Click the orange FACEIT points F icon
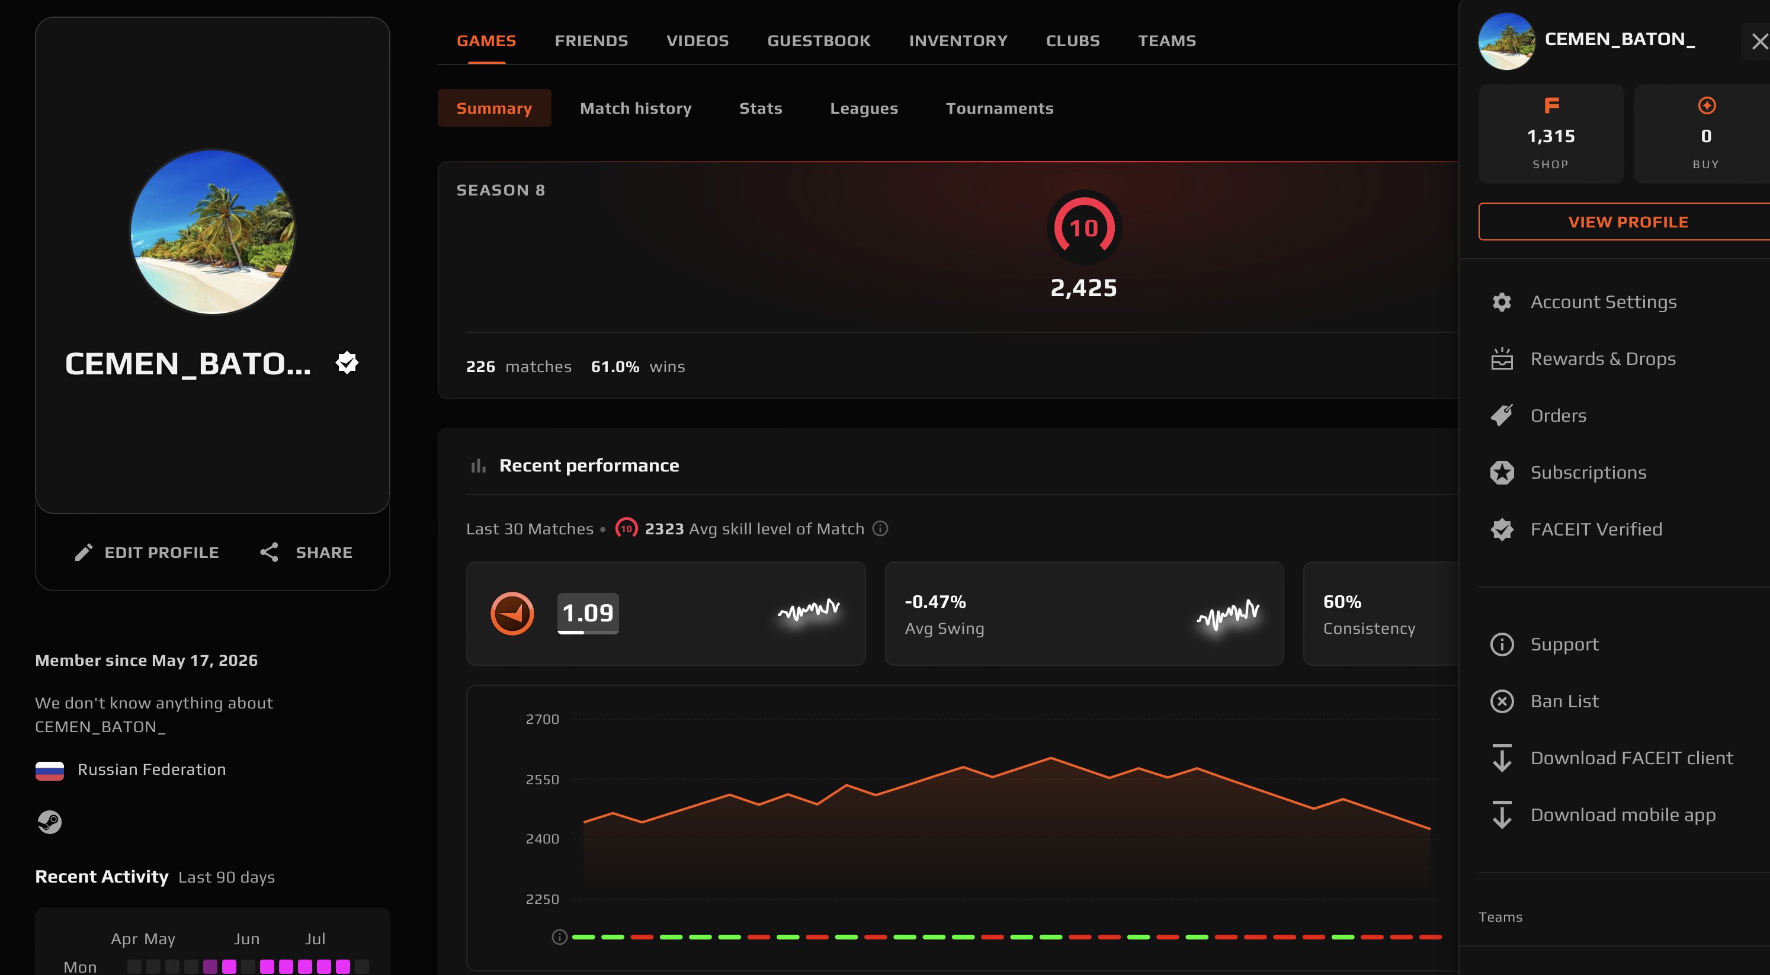 (x=1551, y=105)
